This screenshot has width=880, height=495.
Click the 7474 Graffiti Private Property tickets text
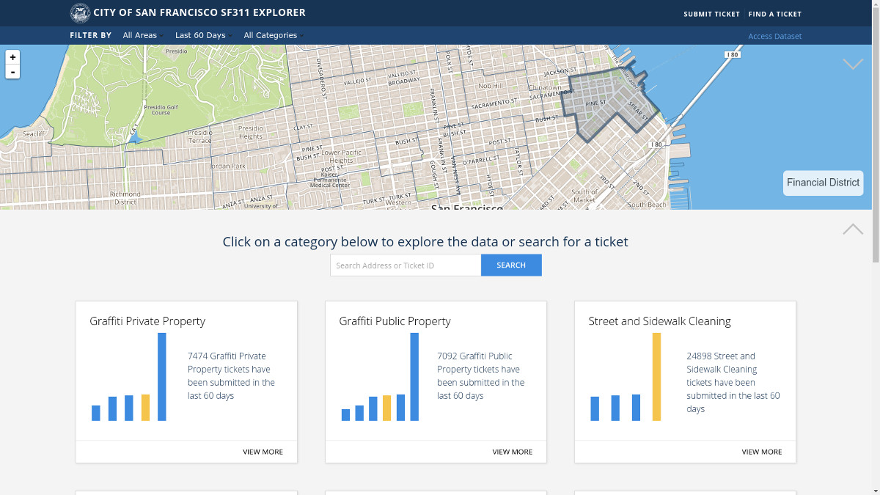pos(231,375)
